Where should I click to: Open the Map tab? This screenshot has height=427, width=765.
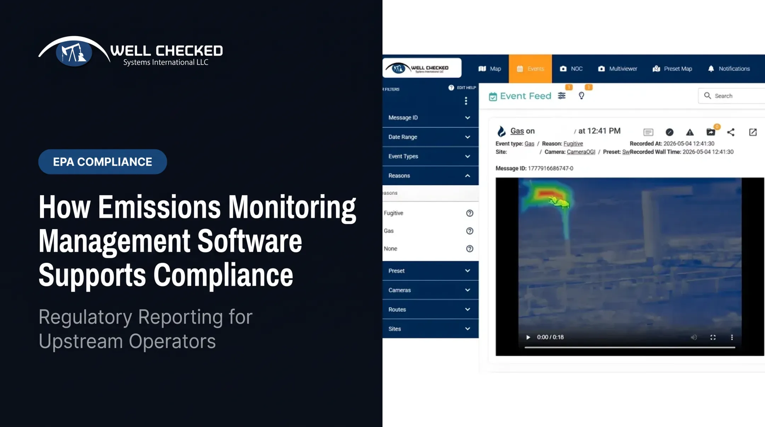pos(490,69)
